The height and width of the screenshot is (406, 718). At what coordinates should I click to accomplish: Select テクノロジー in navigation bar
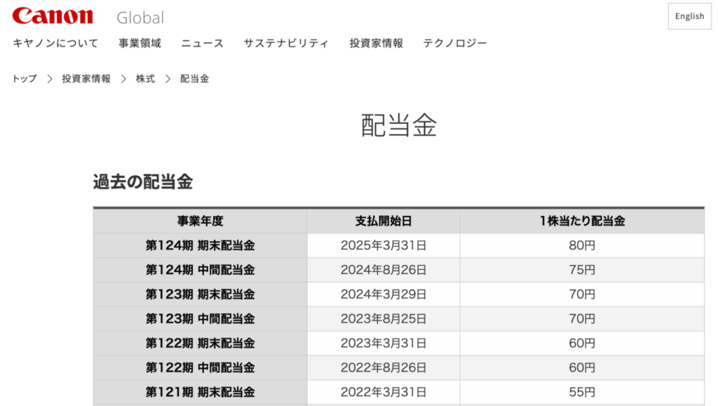454,43
